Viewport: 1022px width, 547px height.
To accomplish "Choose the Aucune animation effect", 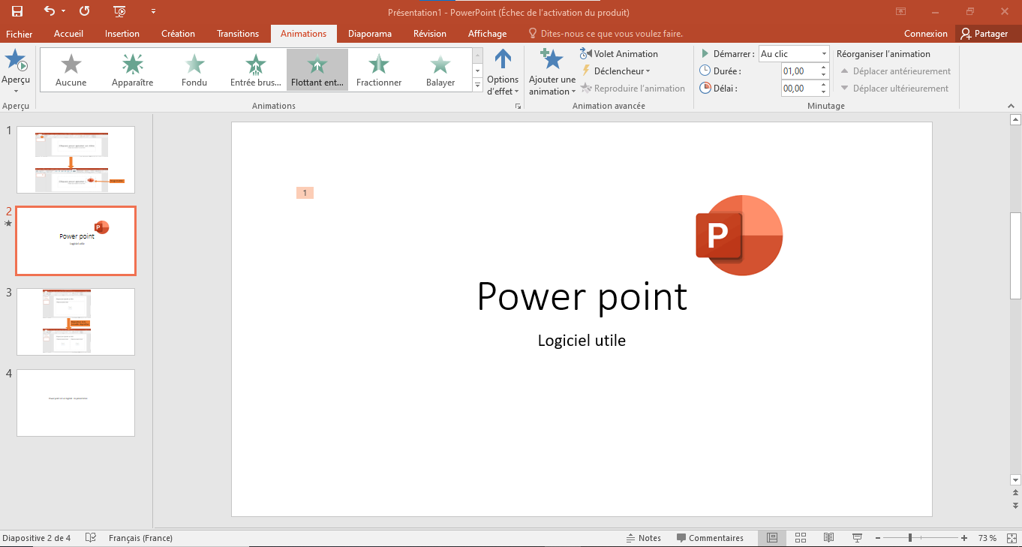I will tap(71, 70).
